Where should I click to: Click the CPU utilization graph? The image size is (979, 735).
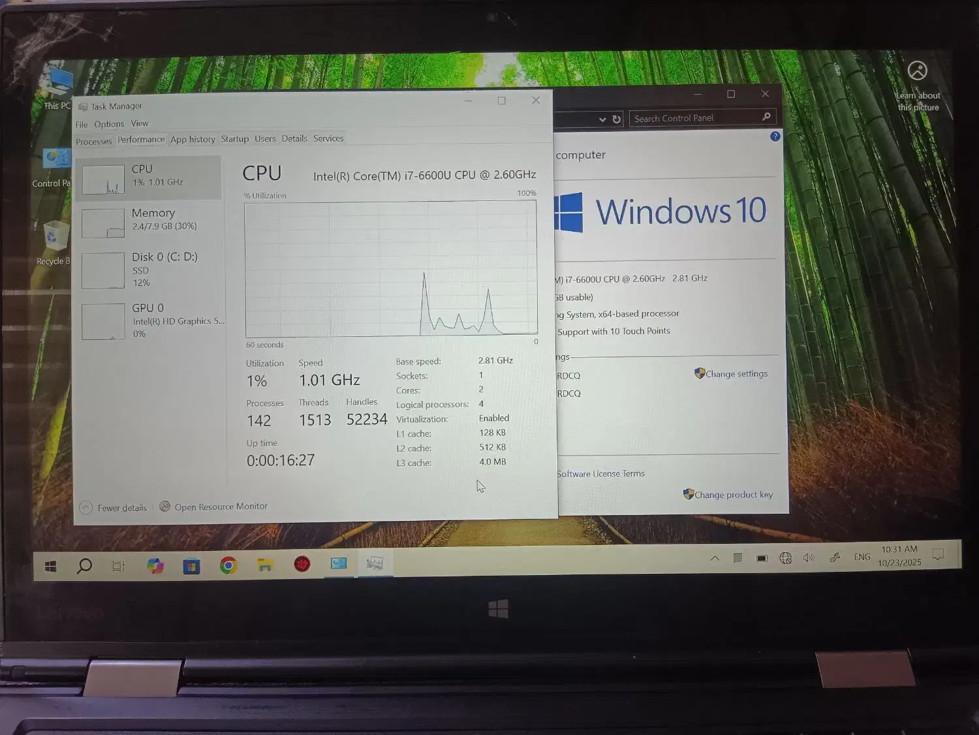click(392, 268)
